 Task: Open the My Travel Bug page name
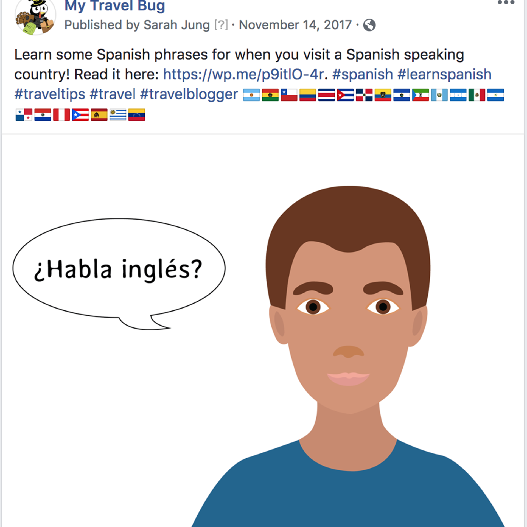(x=115, y=5)
